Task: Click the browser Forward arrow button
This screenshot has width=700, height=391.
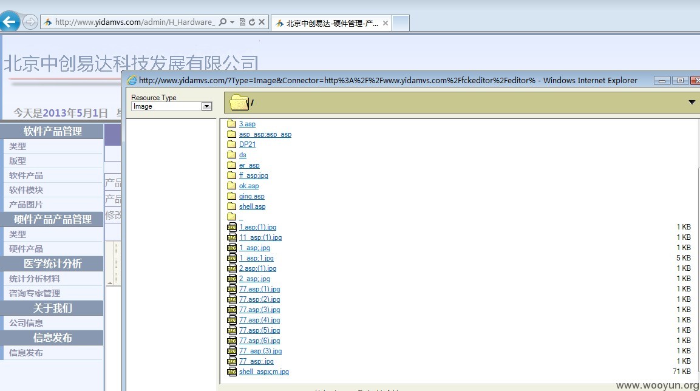Action: [x=30, y=22]
